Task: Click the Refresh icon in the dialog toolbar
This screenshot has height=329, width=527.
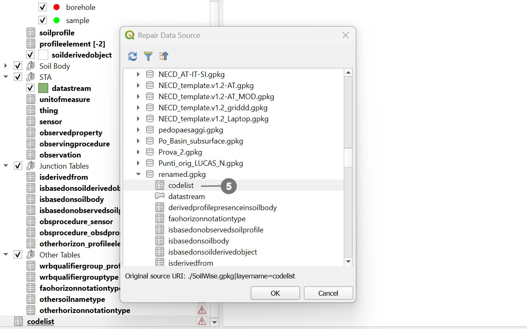Action: tap(133, 56)
